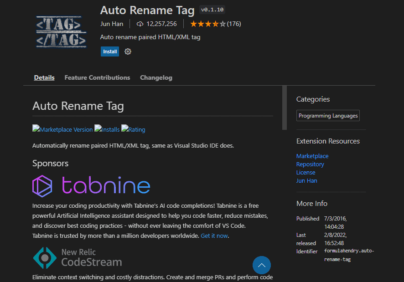
Task: Click the 'Automatically rename paired HTML/XML tag' sentence
Action: (133, 145)
